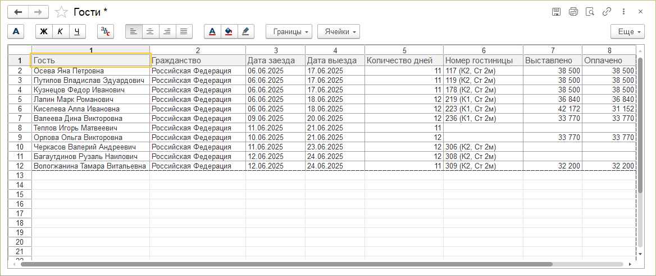Select cell Киселева Алла Ивановна
The height and width of the screenshot is (276, 656).
pos(91,109)
